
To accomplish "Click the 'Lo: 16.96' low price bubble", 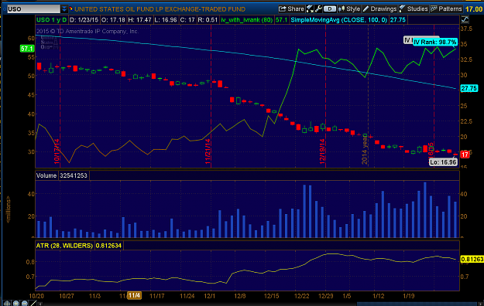I will pyautogui.click(x=443, y=162).
